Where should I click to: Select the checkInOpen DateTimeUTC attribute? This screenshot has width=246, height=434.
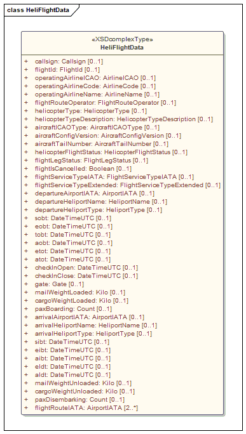[x=86, y=268]
